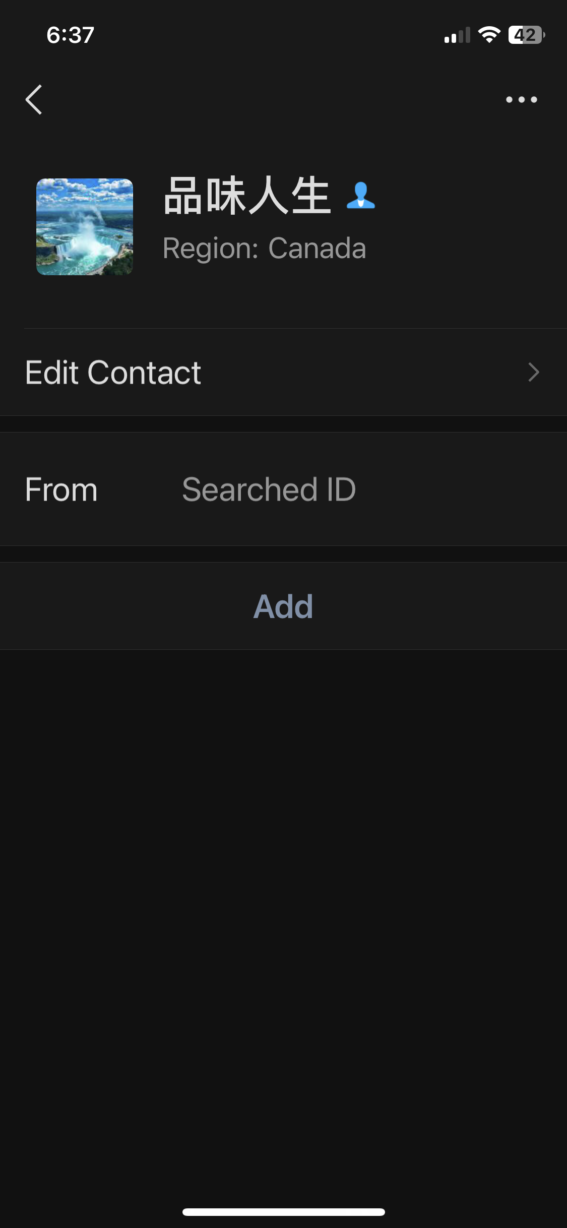The width and height of the screenshot is (567, 1228).
Task: Expand Edit Contact using the chevron arrow
Action: pos(533,373)
